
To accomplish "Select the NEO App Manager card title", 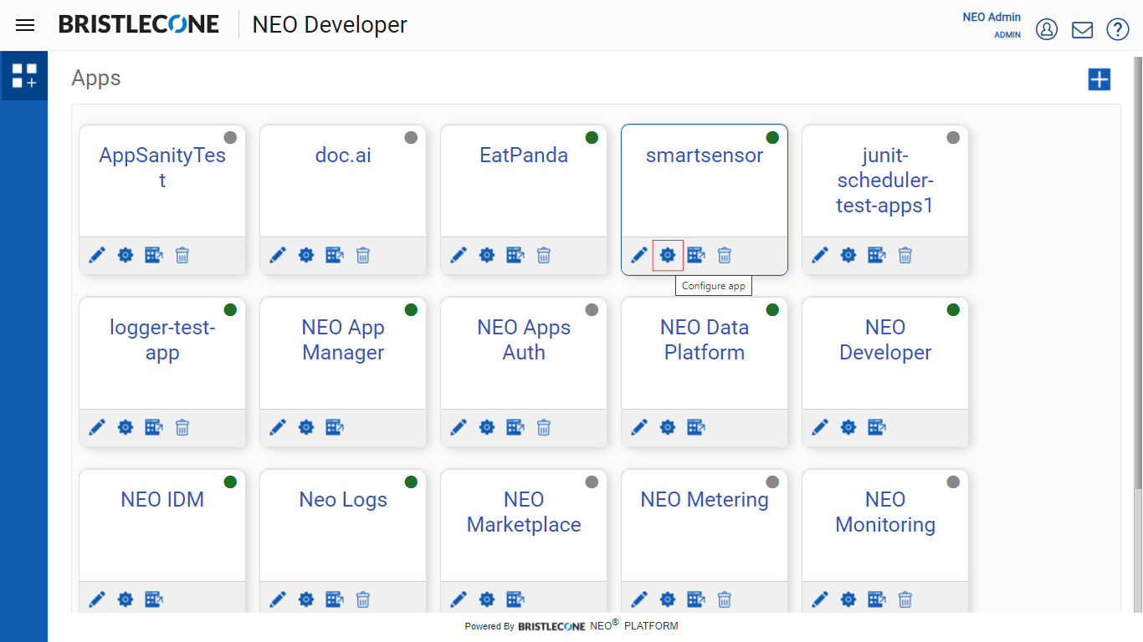I will [x=343, y=340].
